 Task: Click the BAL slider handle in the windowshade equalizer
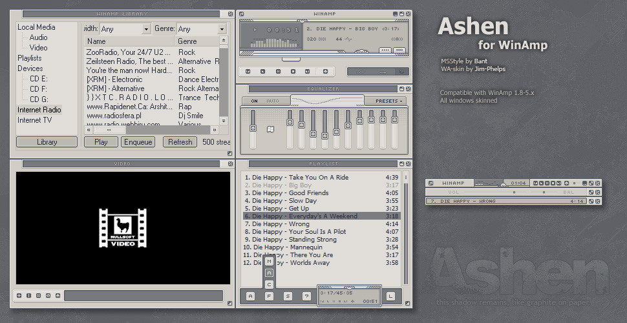544,193
